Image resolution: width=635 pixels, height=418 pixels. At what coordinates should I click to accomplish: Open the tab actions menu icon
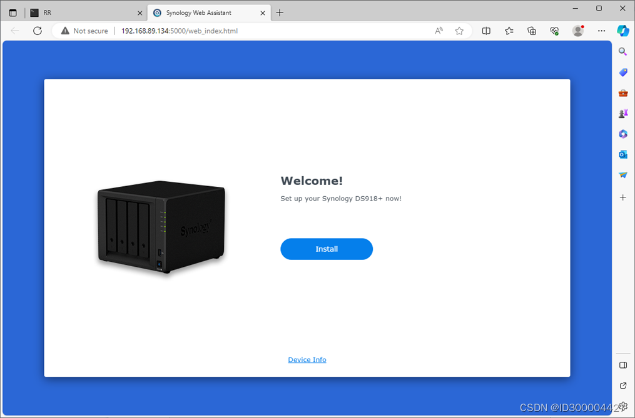pyautogui.click(x=13, y=13)
